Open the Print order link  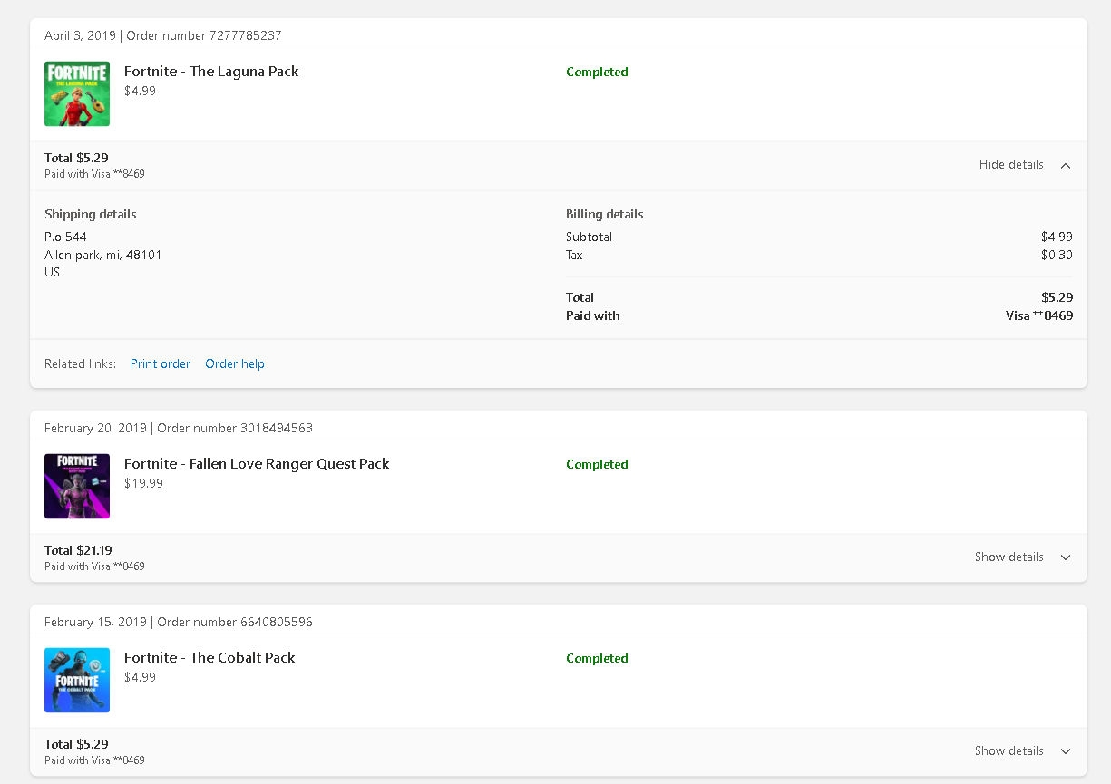pos(161,364)
